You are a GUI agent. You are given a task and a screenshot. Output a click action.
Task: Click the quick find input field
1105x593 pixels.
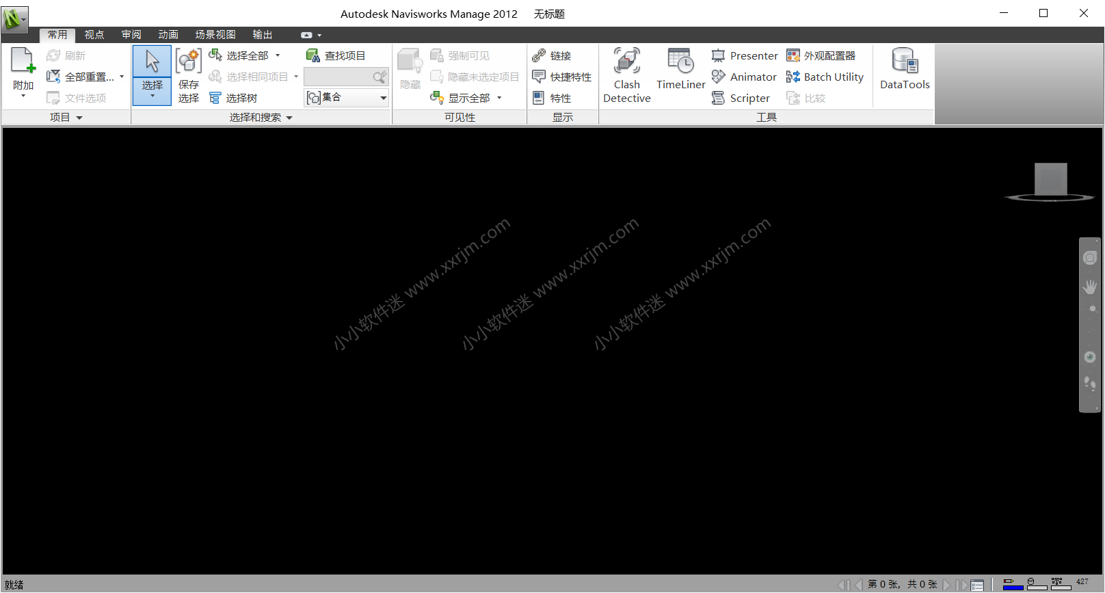click(x=338, y=77)
